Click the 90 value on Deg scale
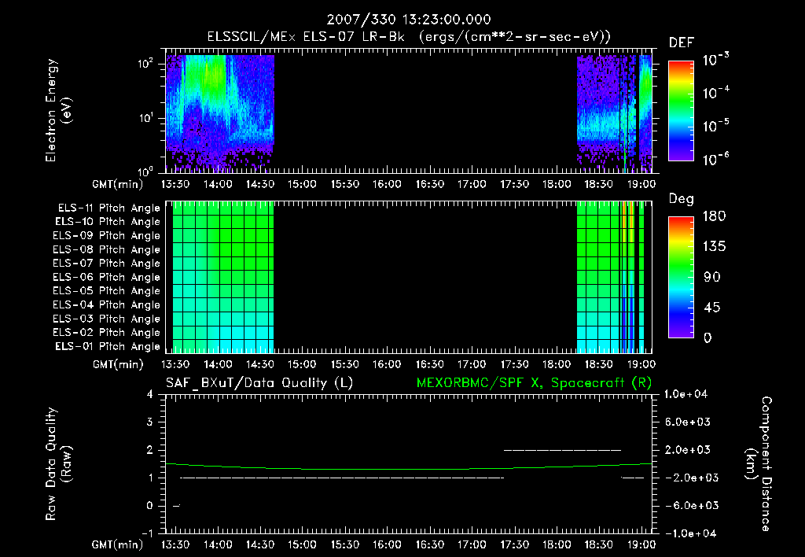805x557 pixels. 712,278
